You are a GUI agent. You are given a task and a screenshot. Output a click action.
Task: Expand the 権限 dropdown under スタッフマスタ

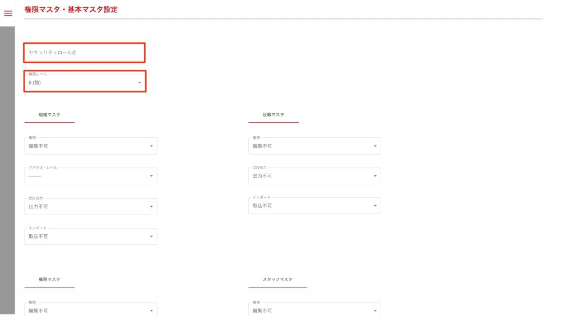[x=314, y=310]
